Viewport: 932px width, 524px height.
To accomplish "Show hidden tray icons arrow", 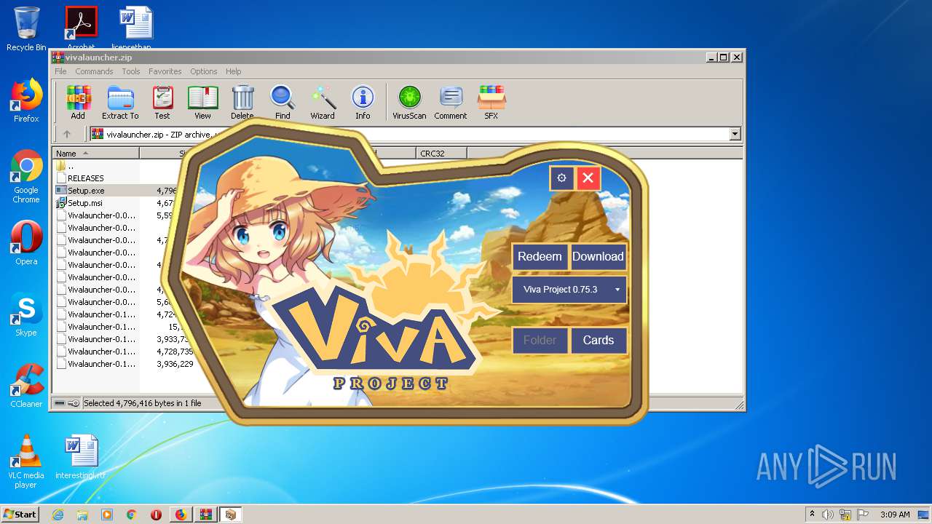I will pyautogui.click(x=812, y=515).
